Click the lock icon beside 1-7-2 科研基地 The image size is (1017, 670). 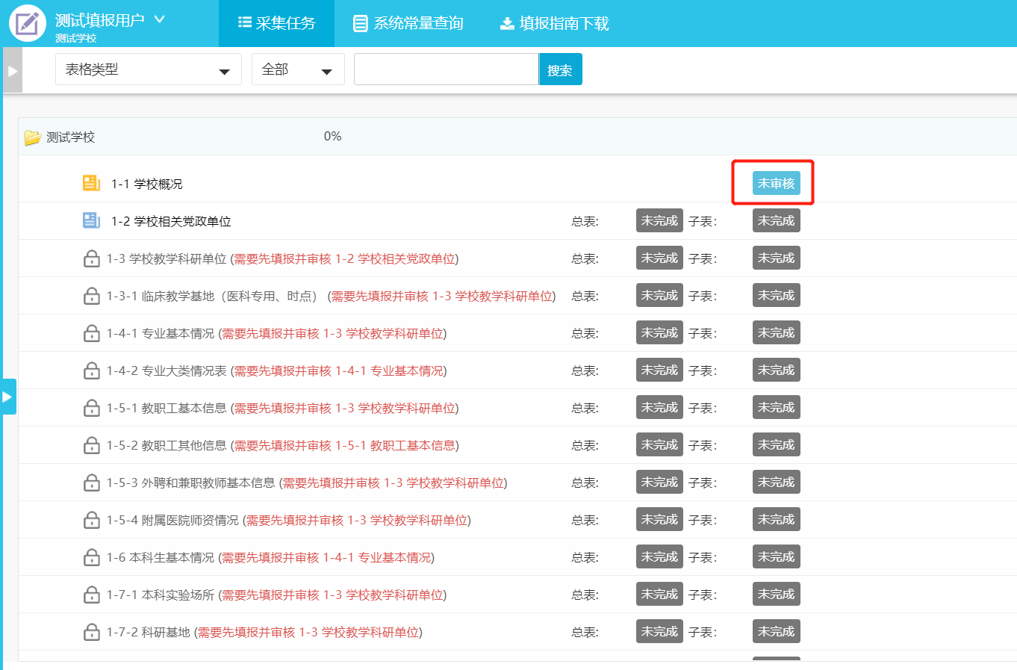pos(91,632)
